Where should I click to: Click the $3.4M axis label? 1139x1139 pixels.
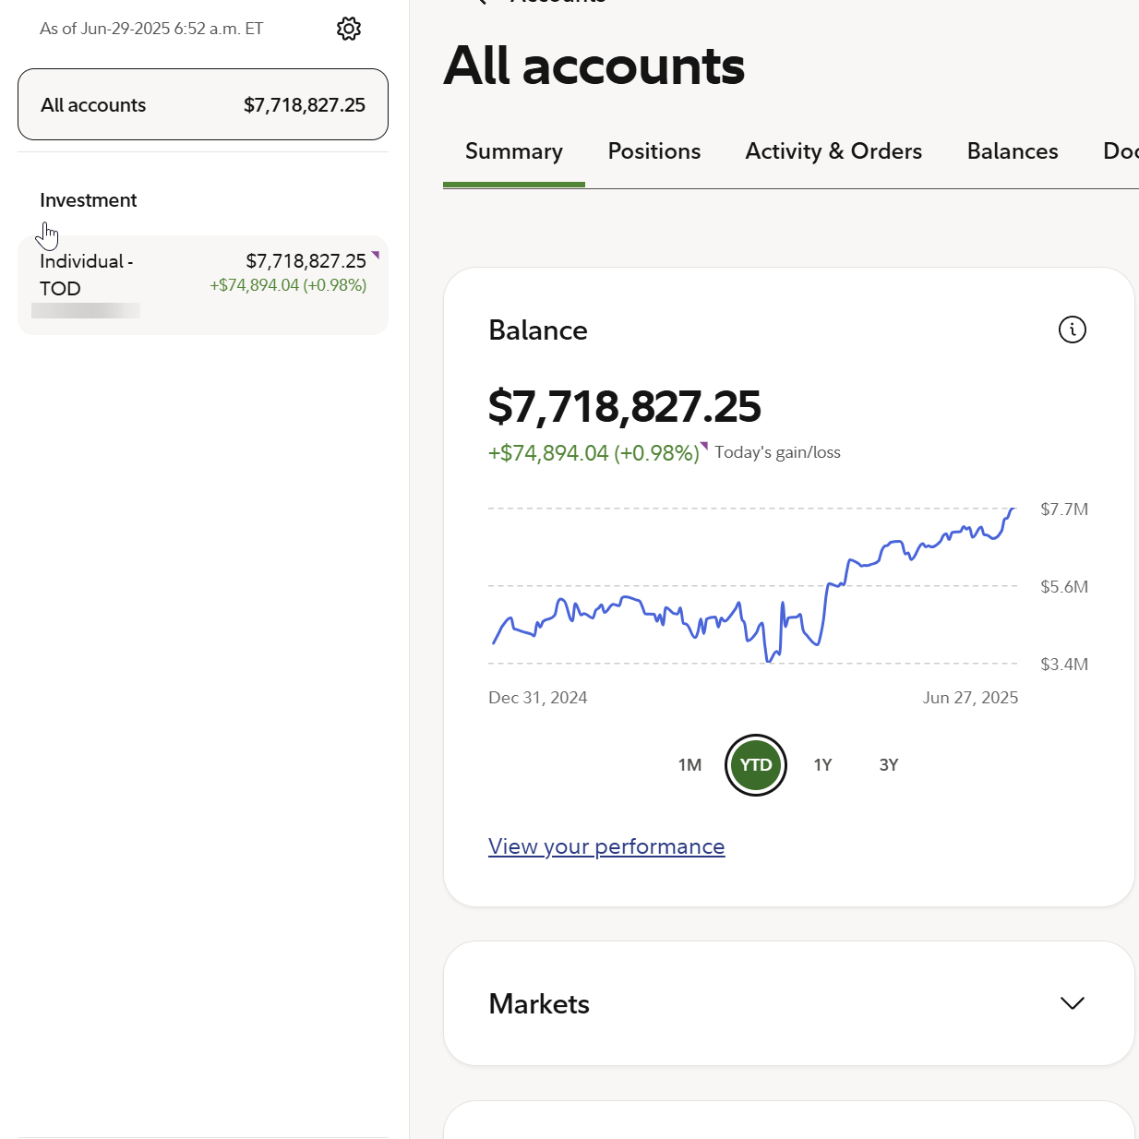(x=1064, y=665)
